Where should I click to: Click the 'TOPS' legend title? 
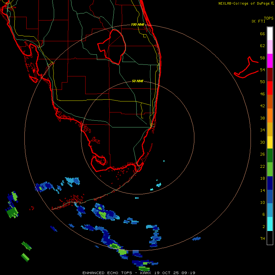269,18
